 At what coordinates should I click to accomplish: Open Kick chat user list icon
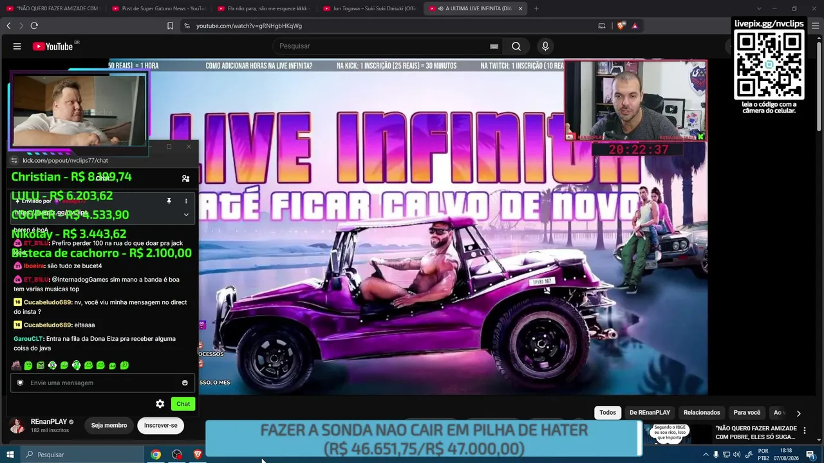(185, 178)
